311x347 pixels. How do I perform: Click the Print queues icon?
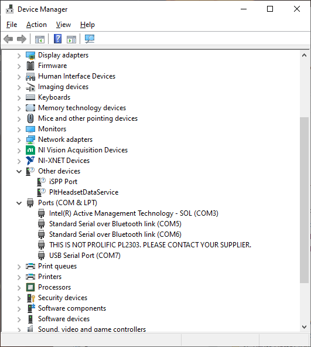click(30, 266)
